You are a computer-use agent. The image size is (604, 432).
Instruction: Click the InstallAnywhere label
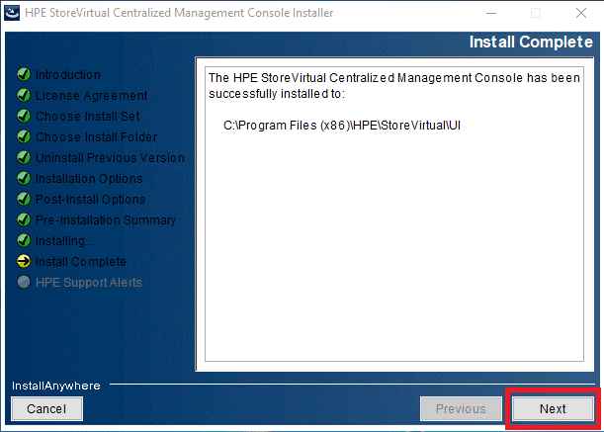point(56,386)
